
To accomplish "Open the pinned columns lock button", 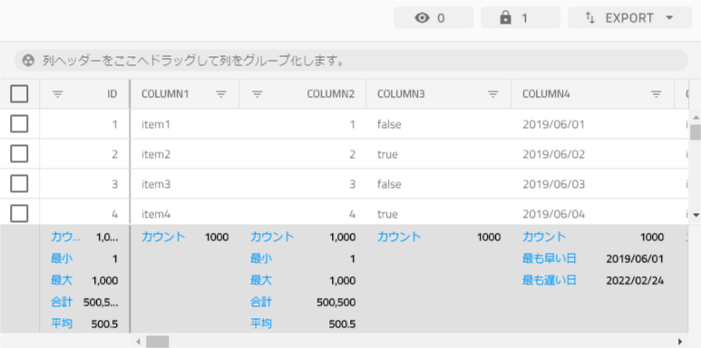I will point(521,18).
